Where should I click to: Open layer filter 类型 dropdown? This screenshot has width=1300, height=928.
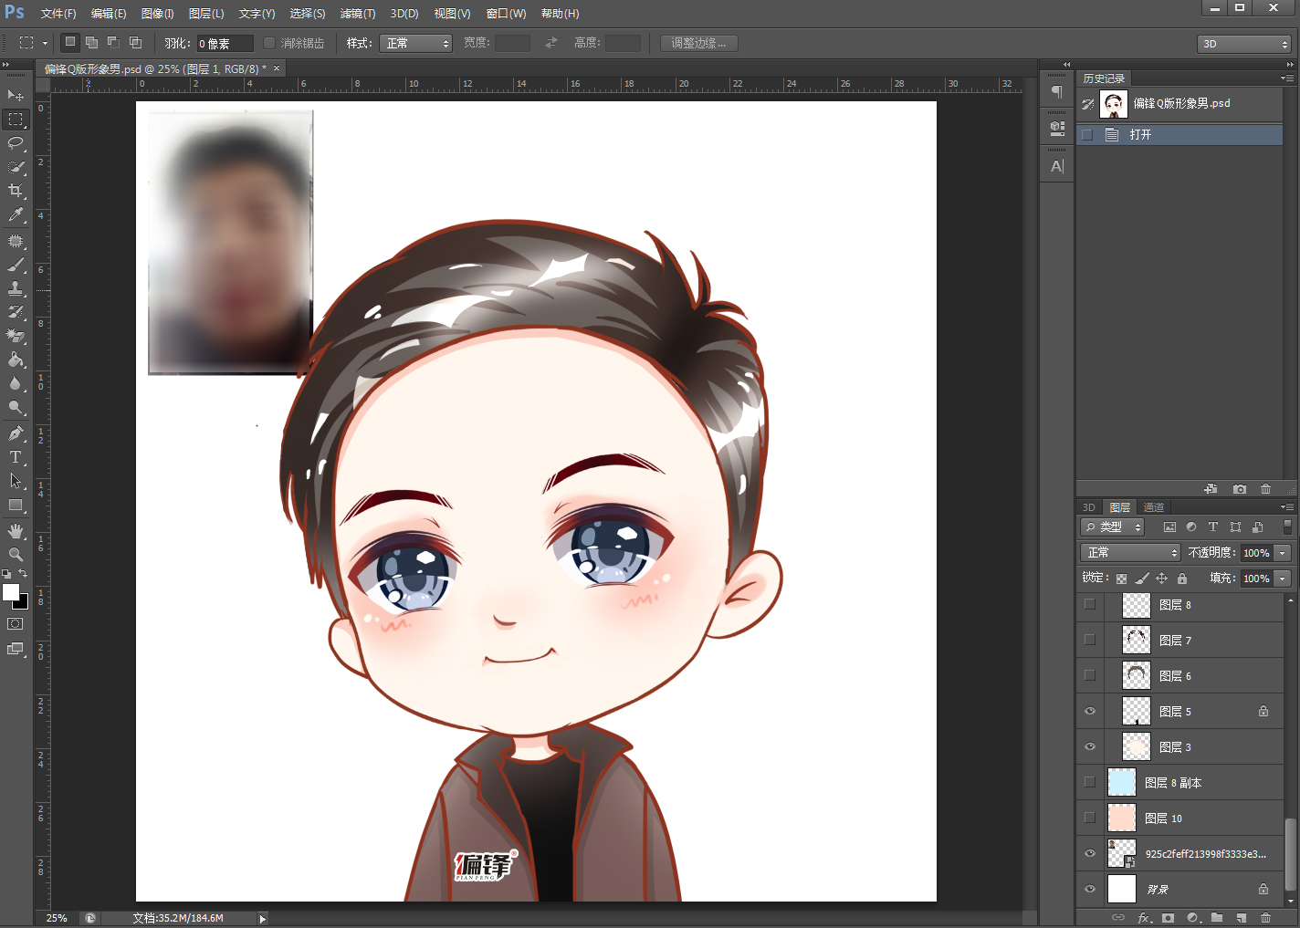(x=1112, y=527)
